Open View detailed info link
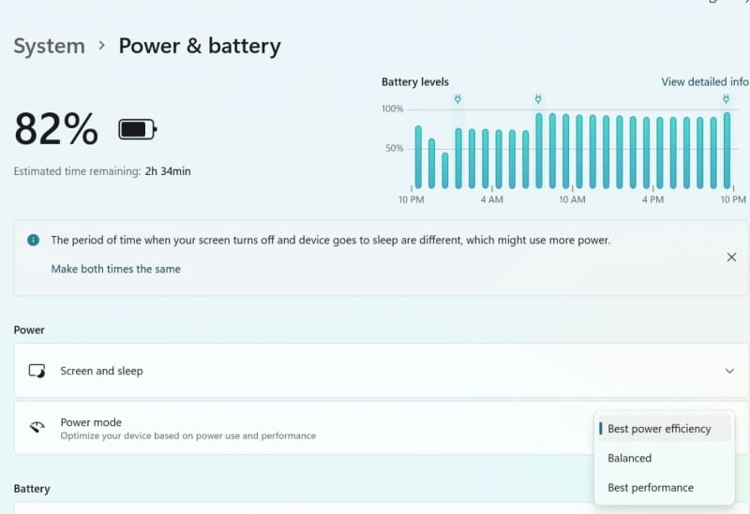Screen dimensions: 750x514 pyautogui.click(x=704, y=81)
